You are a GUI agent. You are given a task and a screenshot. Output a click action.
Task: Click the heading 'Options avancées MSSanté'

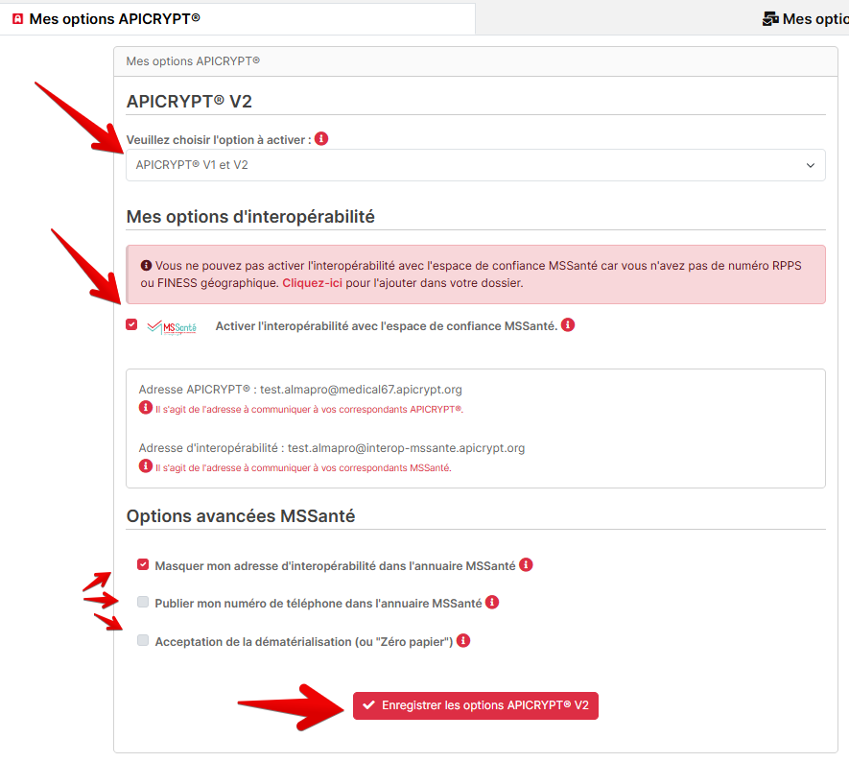[x=241, y=516]
